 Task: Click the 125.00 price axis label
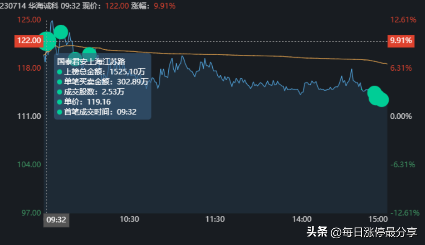point(29,20)
